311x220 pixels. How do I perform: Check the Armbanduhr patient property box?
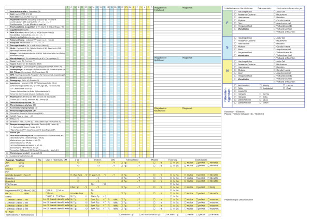(236, 85)
